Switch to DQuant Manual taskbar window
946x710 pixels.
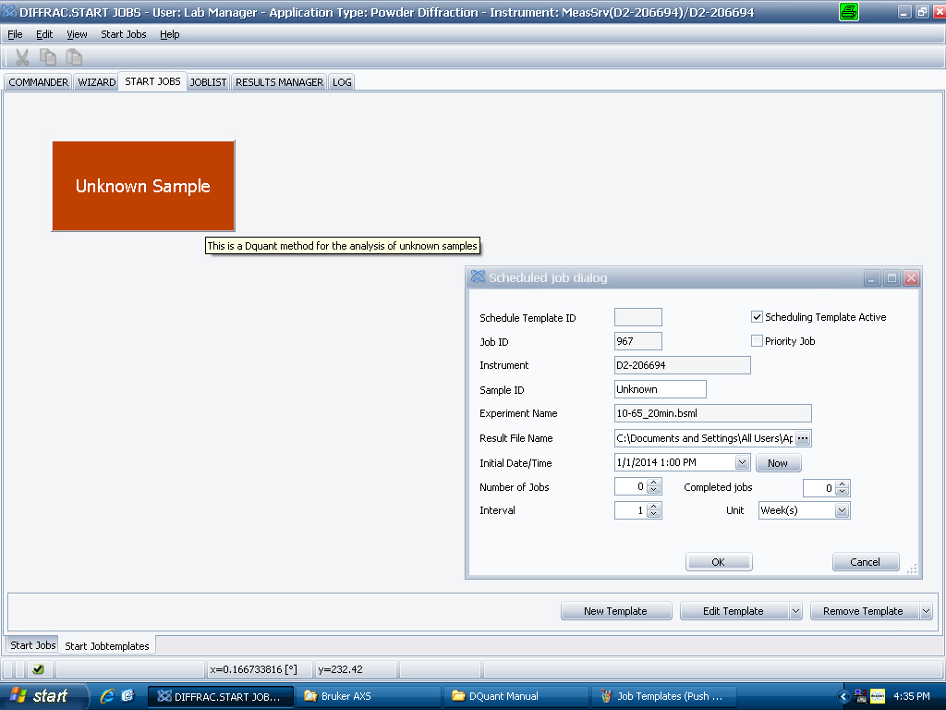pos(515,696)
